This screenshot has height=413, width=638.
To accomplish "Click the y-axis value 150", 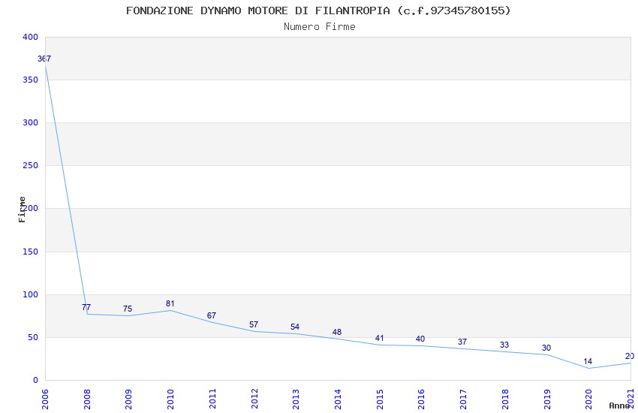I will 31,252.
